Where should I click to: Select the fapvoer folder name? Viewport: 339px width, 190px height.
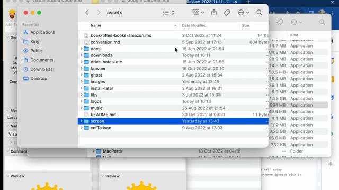98,69
